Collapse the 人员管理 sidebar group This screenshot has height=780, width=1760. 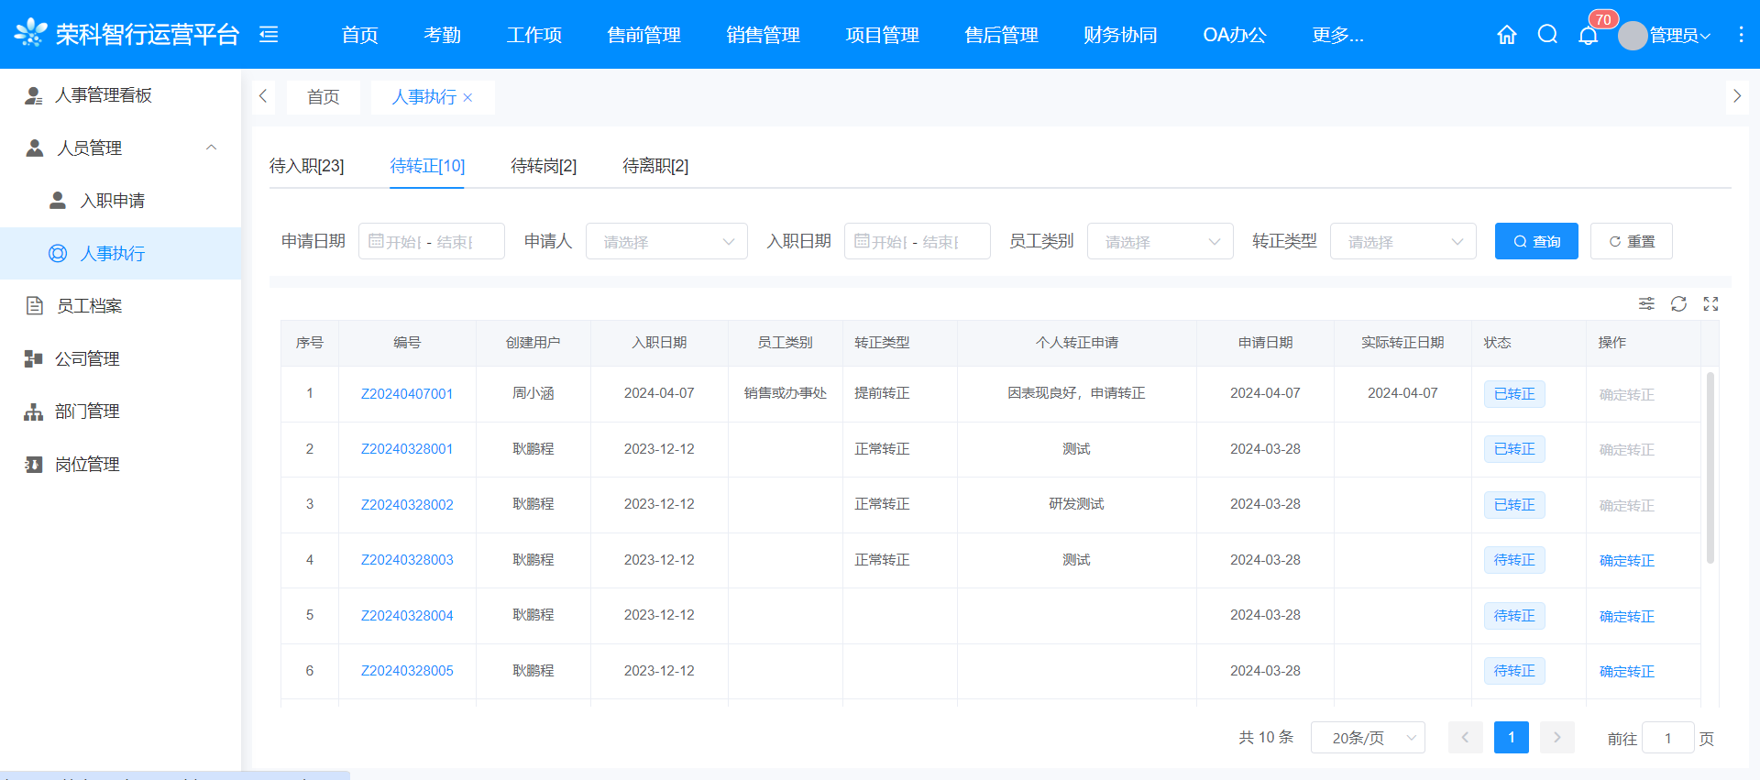[x=211, y=148]
